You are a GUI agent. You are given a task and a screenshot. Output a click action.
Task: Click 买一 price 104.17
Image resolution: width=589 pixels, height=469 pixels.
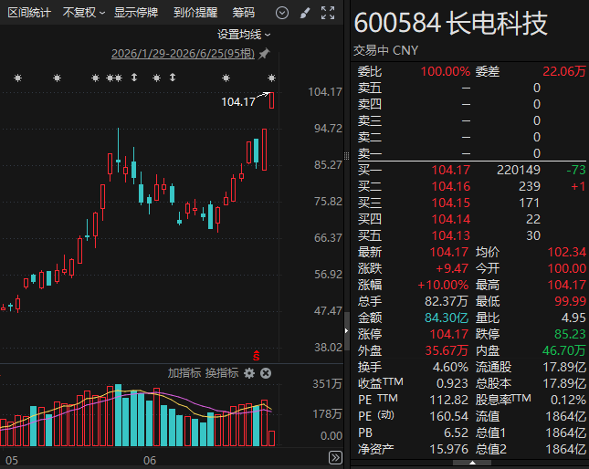pos(451,170)
